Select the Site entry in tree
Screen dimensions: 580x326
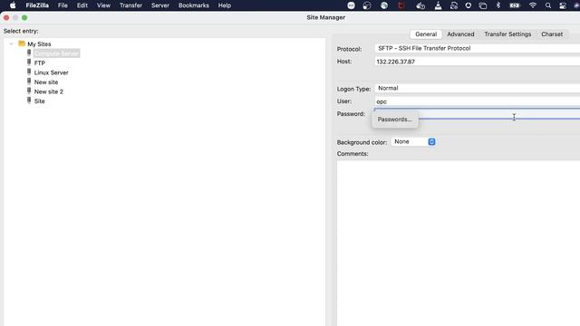(40, 101)
